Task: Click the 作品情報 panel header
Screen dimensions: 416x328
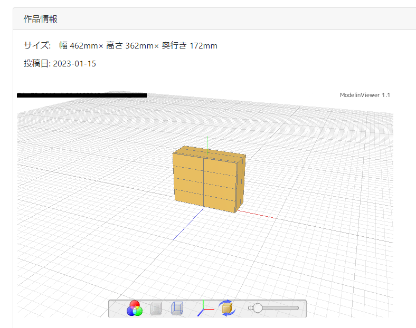Action: [x=41, y=19]
